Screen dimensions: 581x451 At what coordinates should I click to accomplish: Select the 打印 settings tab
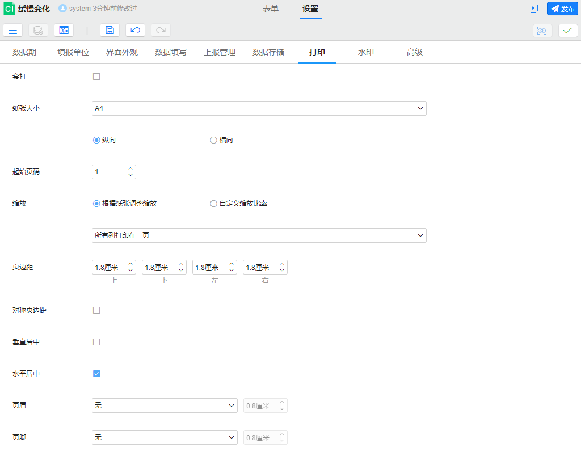point(317,52)
